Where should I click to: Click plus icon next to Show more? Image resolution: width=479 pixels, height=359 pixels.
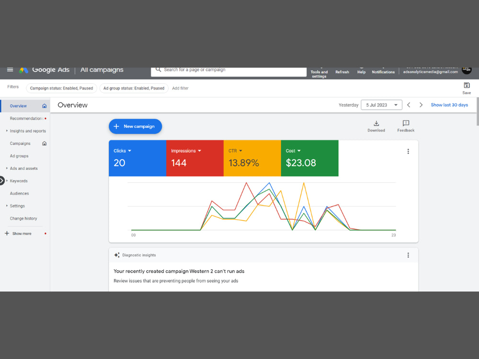pyautogui.click(x=7, y=234)
